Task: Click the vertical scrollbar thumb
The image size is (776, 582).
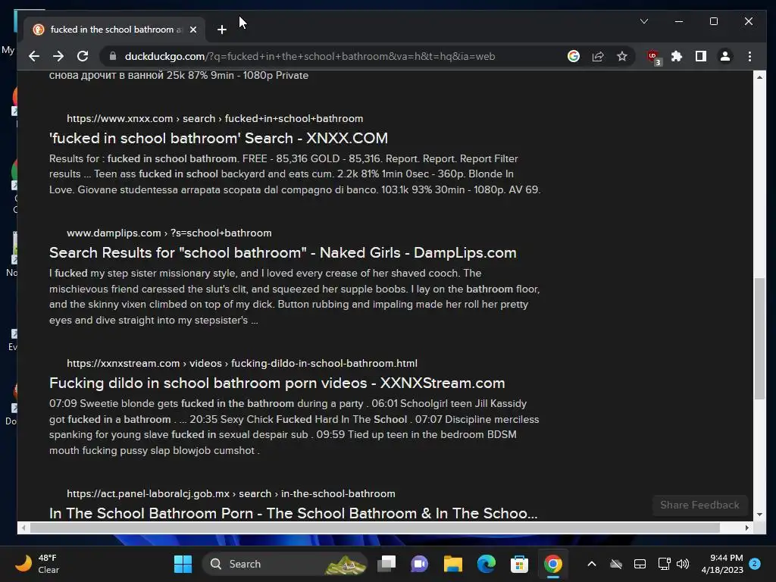Action: click(759, 339)
